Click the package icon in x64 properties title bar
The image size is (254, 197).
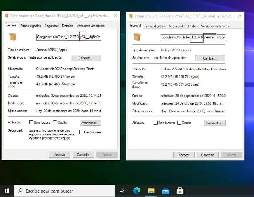click(x=6, y=16)
